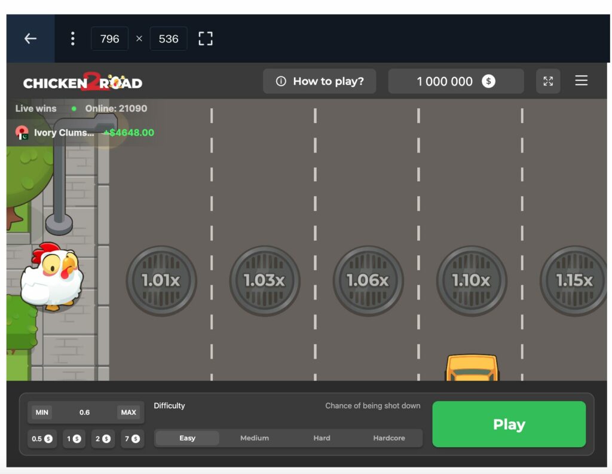Set the bet to maximum with MAX
This screenshot has height=474, width=612.
(128, 412)
